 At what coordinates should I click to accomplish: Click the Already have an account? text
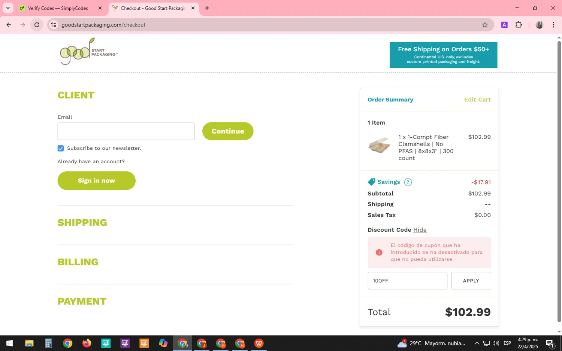pyautogui.click(x=91, y=162)
